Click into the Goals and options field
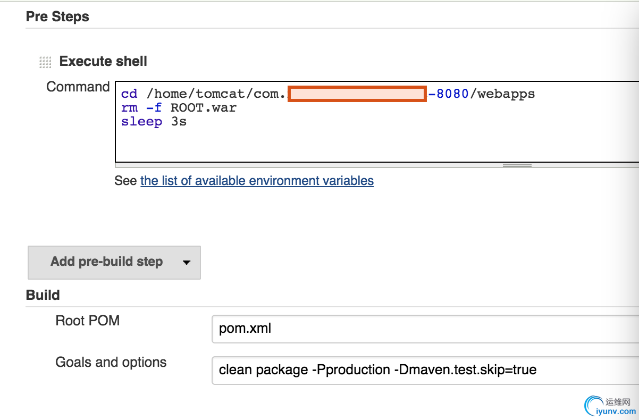Viewport: 639px width, 420px height. [425, 370]
